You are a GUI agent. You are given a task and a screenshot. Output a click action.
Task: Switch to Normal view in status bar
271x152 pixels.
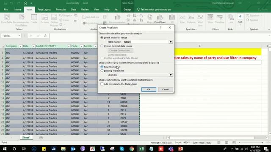point(219,143)
